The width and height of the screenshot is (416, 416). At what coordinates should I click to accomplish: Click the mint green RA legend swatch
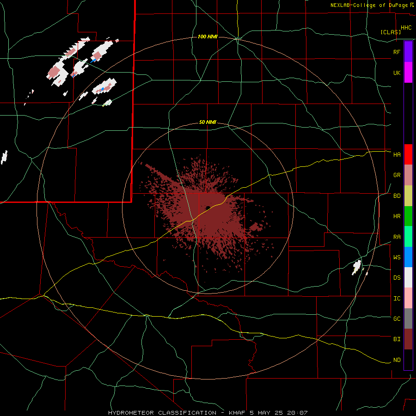(x=408, y=237)
